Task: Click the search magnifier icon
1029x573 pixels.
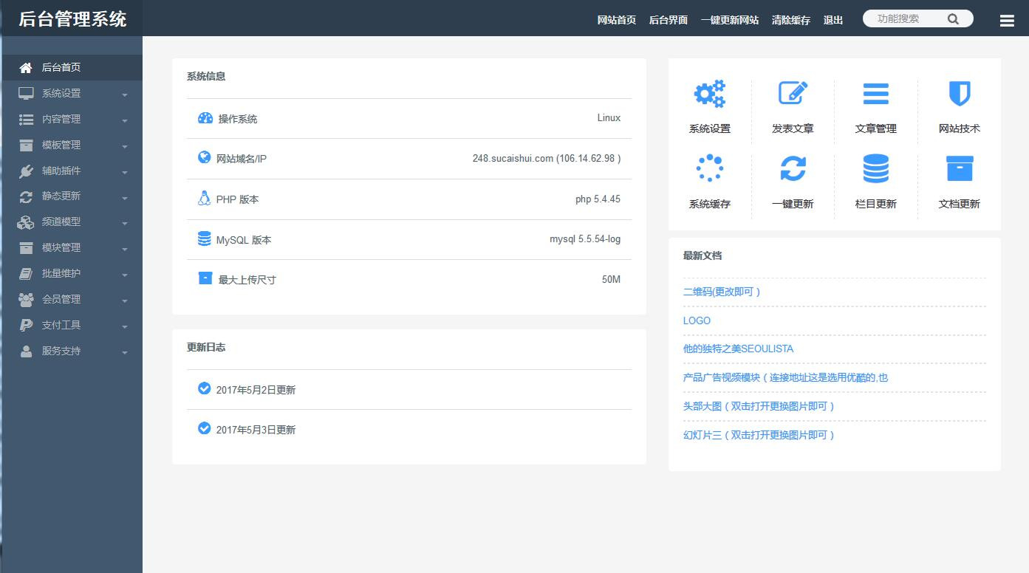Action: [953, 19]
